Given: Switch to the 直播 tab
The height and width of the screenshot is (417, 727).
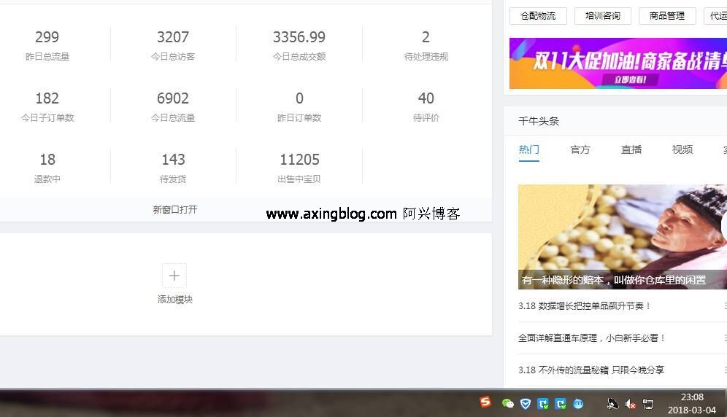Looking at the screenshot, I should coord(631,149).
